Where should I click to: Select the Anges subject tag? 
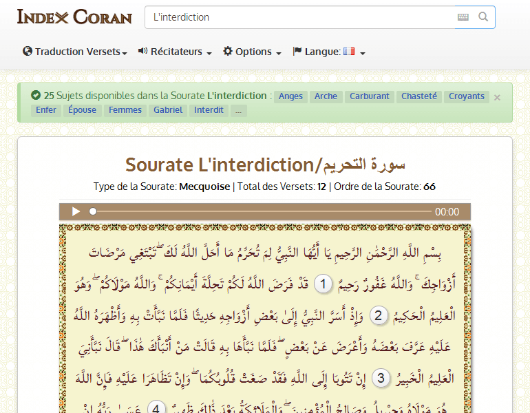[290, 96]
